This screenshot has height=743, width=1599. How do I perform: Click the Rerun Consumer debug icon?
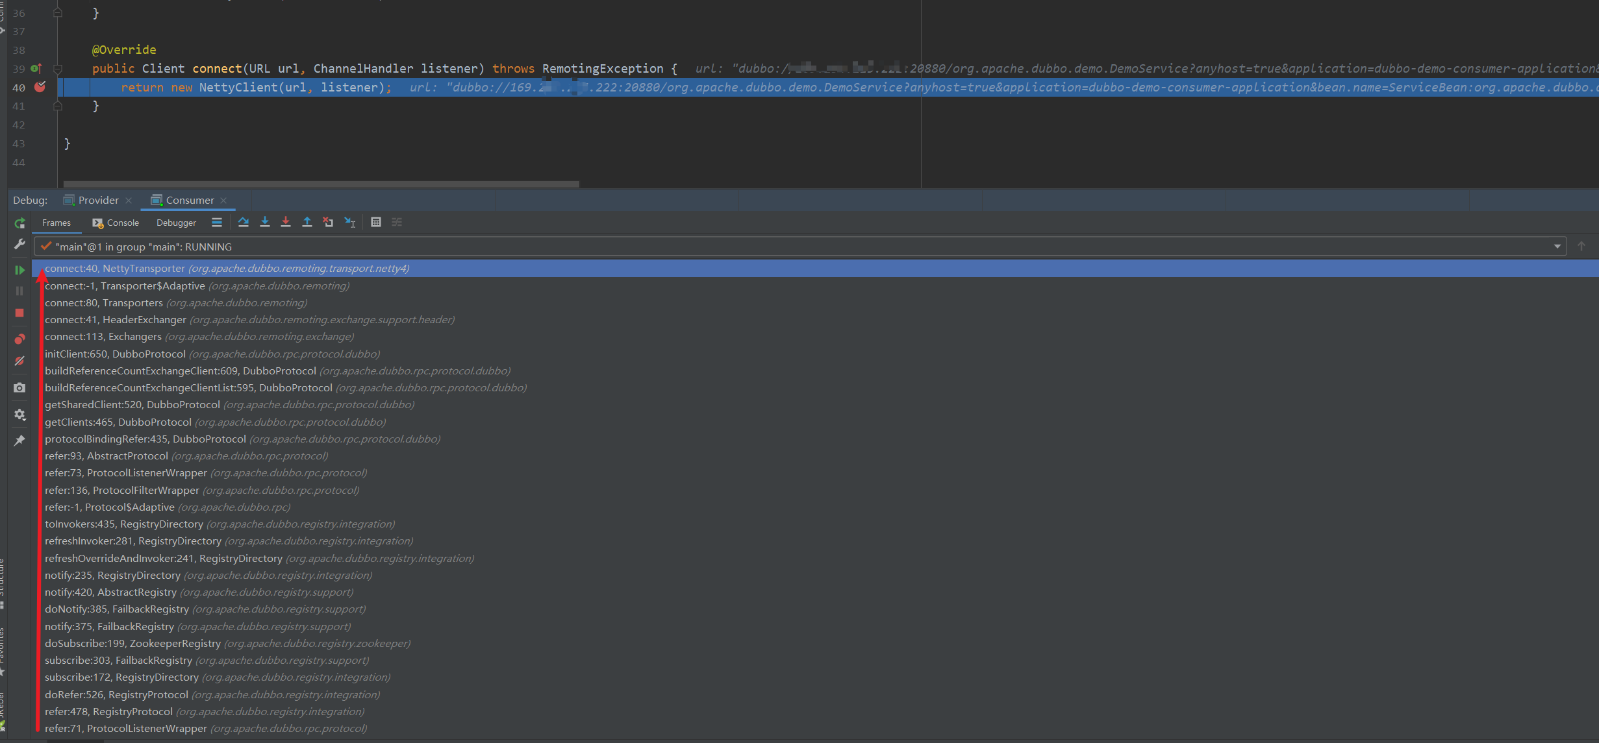click(x=19, y=223)
